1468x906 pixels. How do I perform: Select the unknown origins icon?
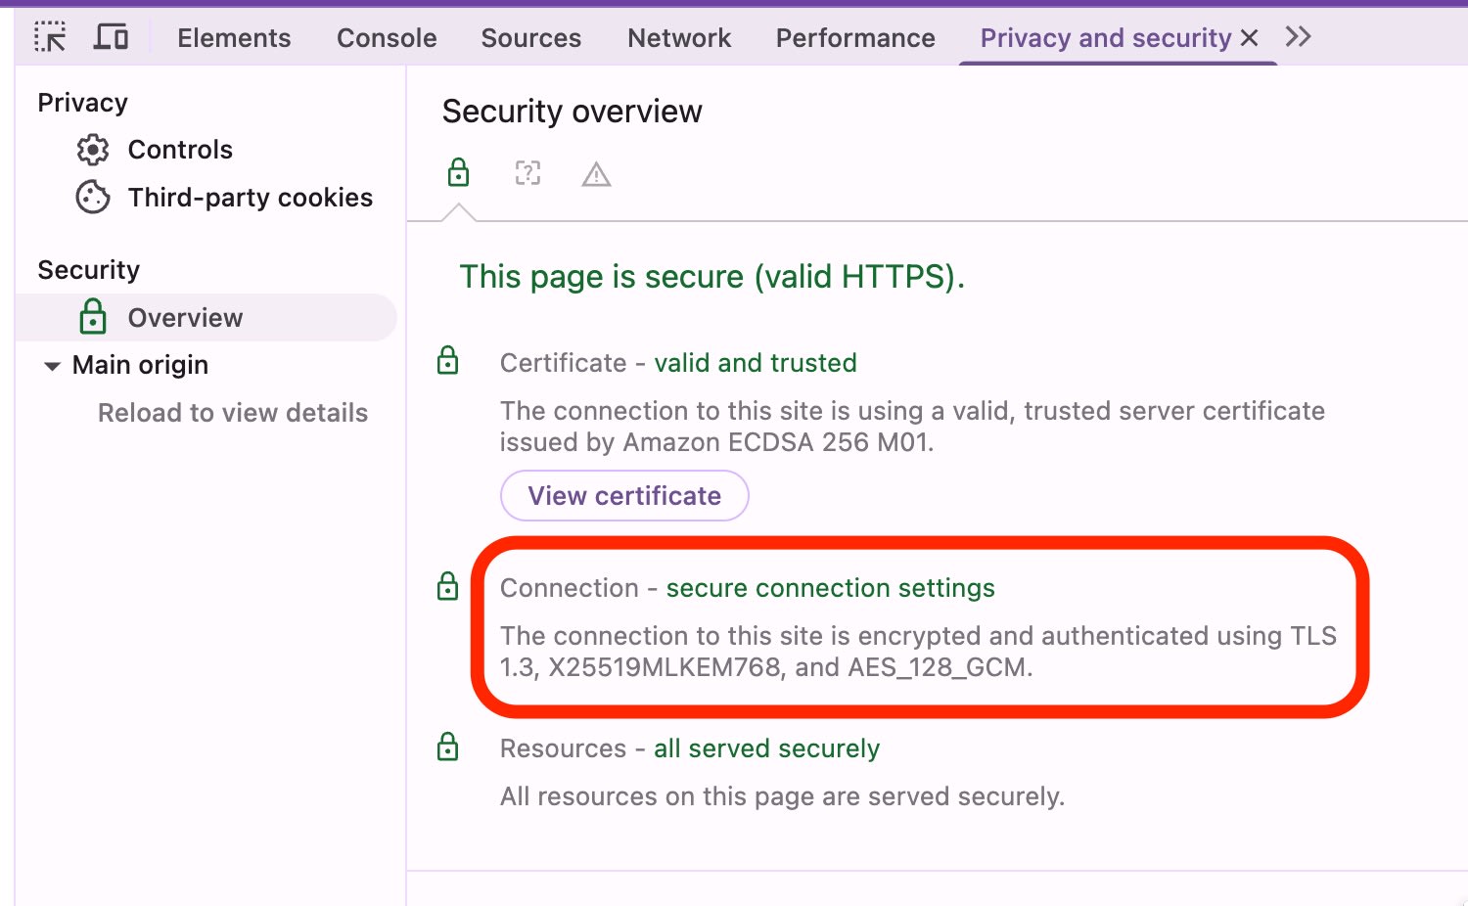point(528,172)
